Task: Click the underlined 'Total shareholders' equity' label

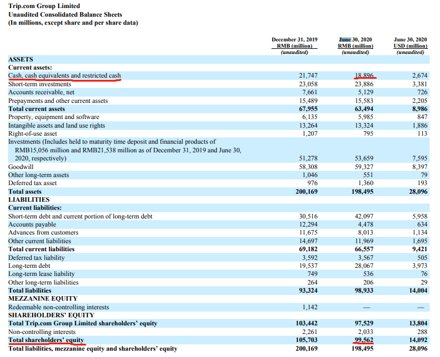Action: (x=47, y=340)
